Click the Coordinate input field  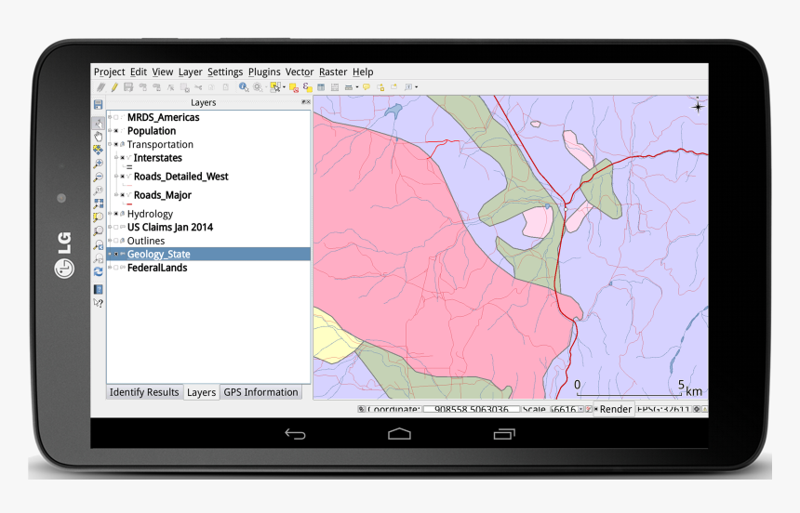click(x=471, y=409)
